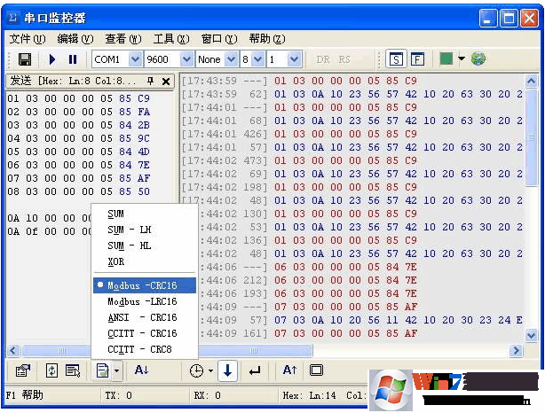
Task: Toggle the F window toolbar button
Action: pyautogui.click(x=417, y=59)
